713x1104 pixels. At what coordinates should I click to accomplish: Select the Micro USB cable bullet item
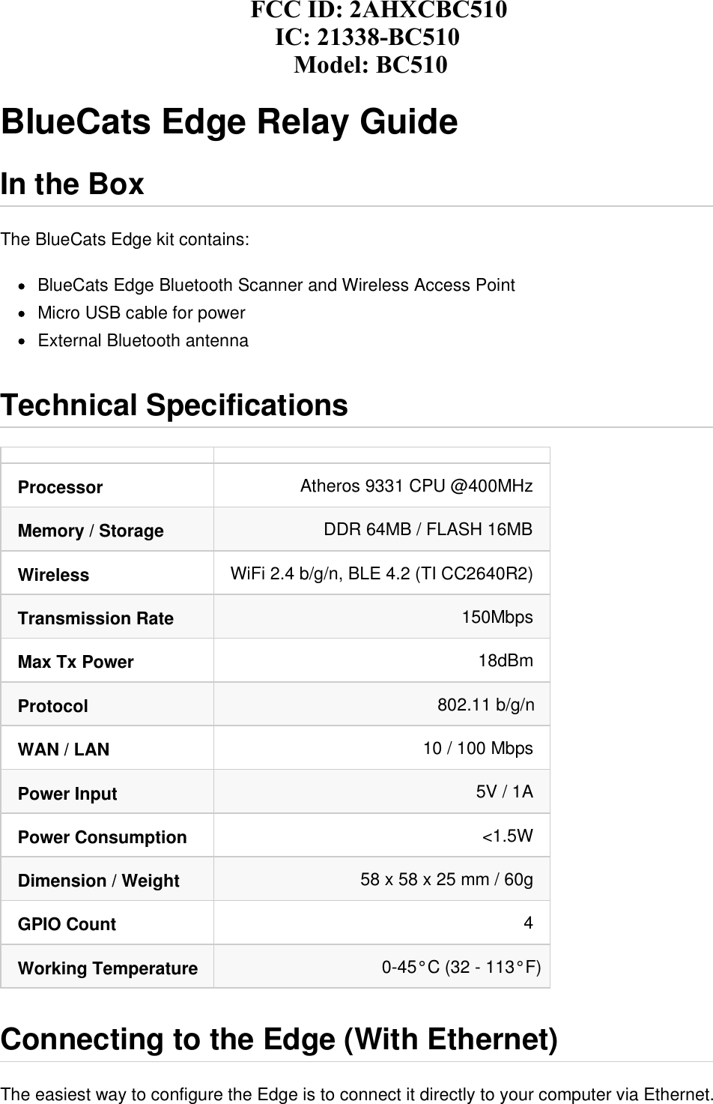pyautogui.click(x=142, y=313)
